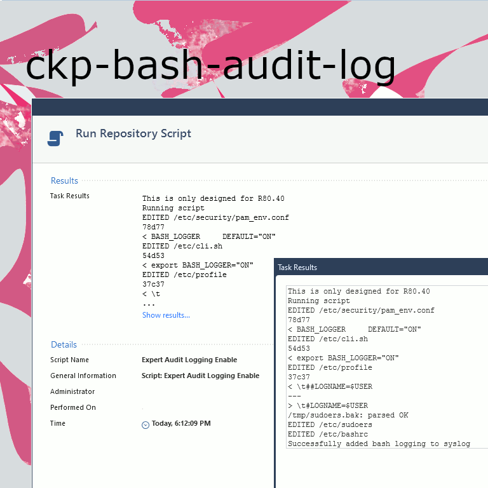Select the 'EDITED /etc/sudoers' line in popup

tap(330, 424)
